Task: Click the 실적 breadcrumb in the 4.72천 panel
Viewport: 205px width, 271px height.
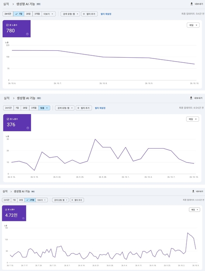Action: 5,191
